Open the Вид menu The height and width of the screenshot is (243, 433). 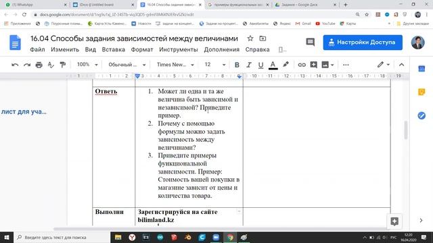pyautogui.click(x=90, y=49)
